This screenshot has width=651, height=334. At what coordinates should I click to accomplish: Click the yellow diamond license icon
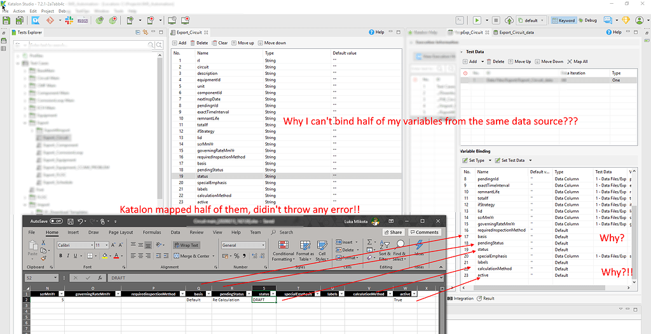(x=626, y=20)
